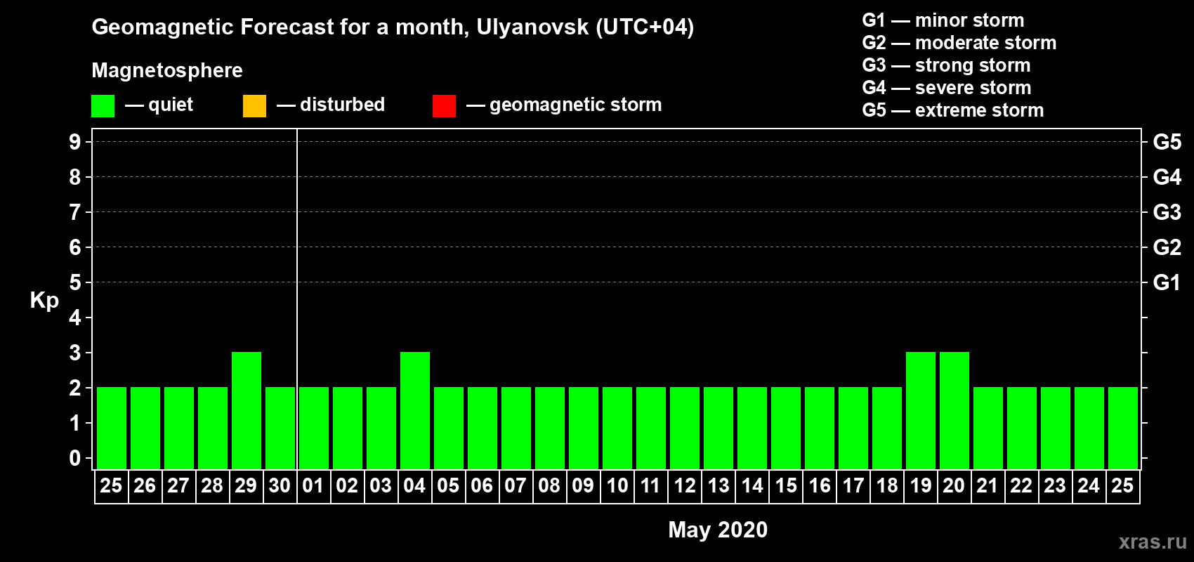Click 'G1 — minor storm' legend line

[x=943, y=20]
